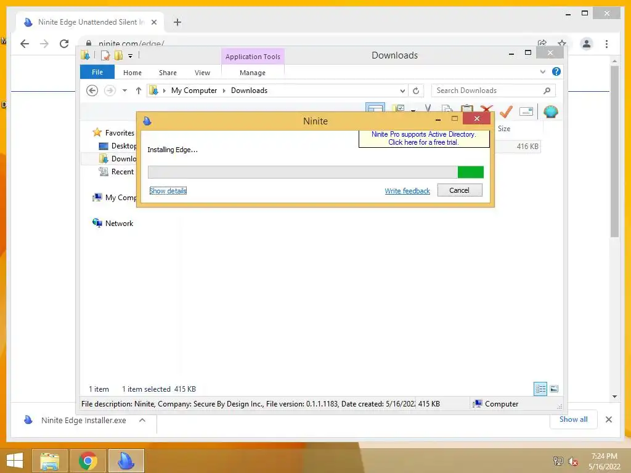Switch to the Home ribbon tab
This screenshot has height=473, width=631.
tap(132, 73)
